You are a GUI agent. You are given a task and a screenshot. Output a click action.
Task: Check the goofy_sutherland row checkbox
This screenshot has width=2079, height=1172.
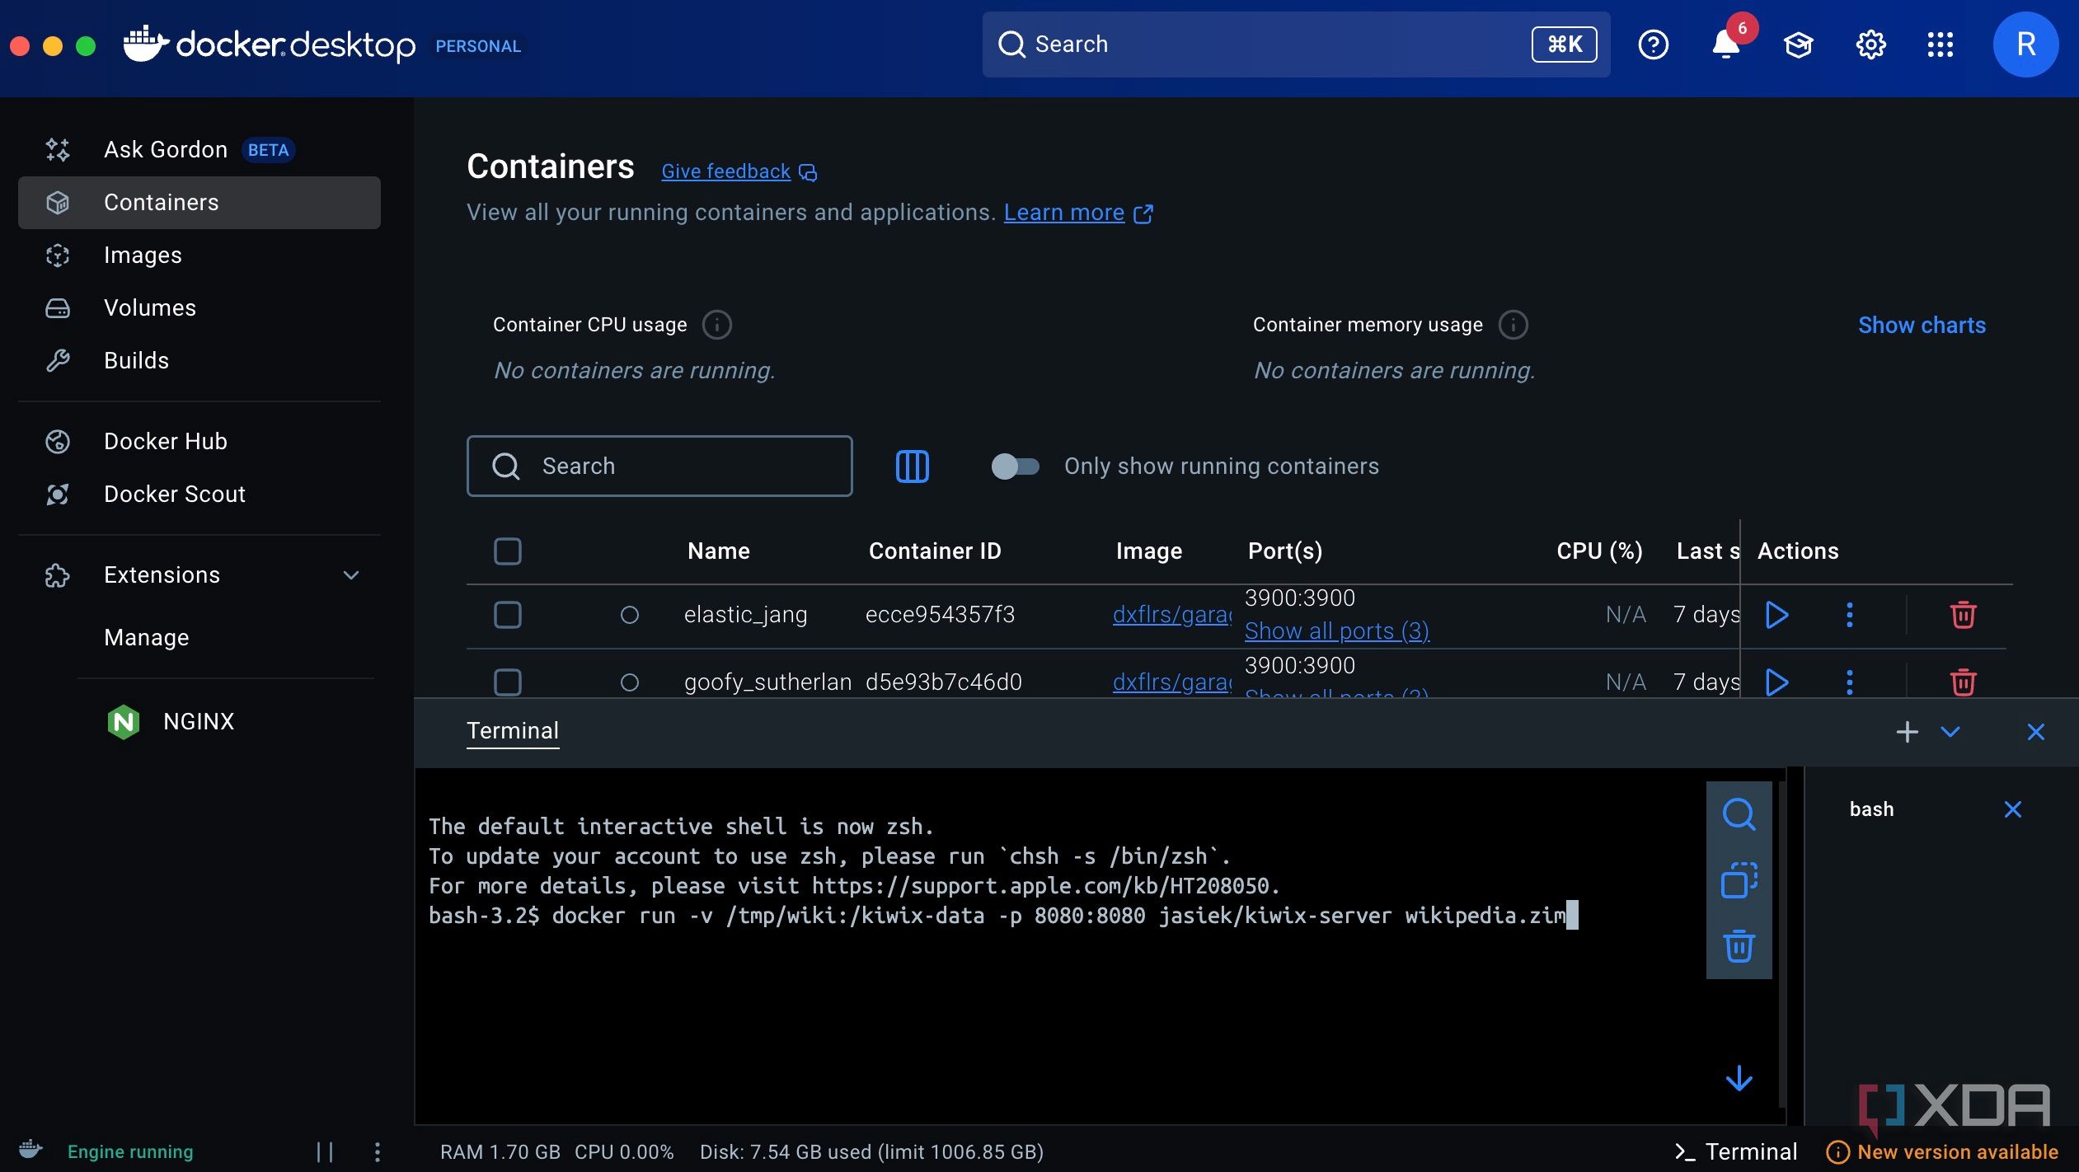click(507, 682)
